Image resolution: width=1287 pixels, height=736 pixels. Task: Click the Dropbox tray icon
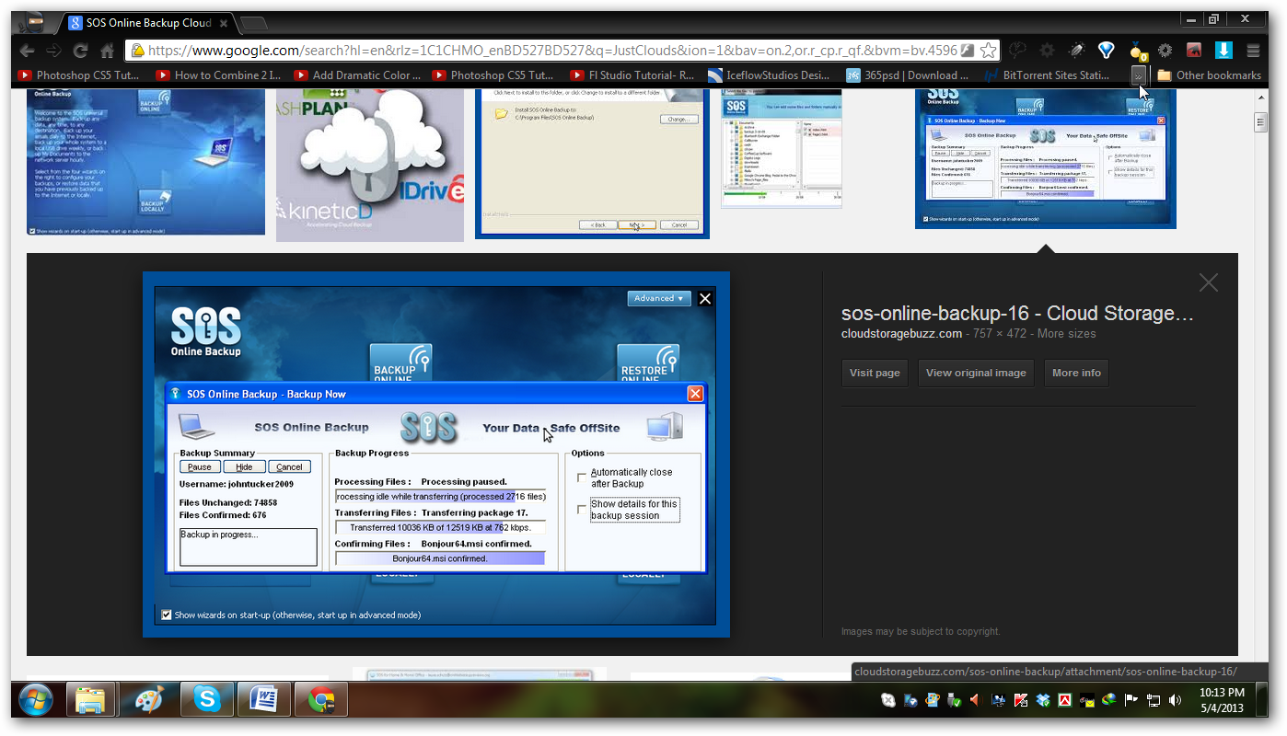1043,700
